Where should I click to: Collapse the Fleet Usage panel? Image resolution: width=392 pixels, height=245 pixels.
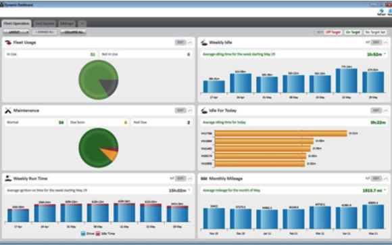190,43
